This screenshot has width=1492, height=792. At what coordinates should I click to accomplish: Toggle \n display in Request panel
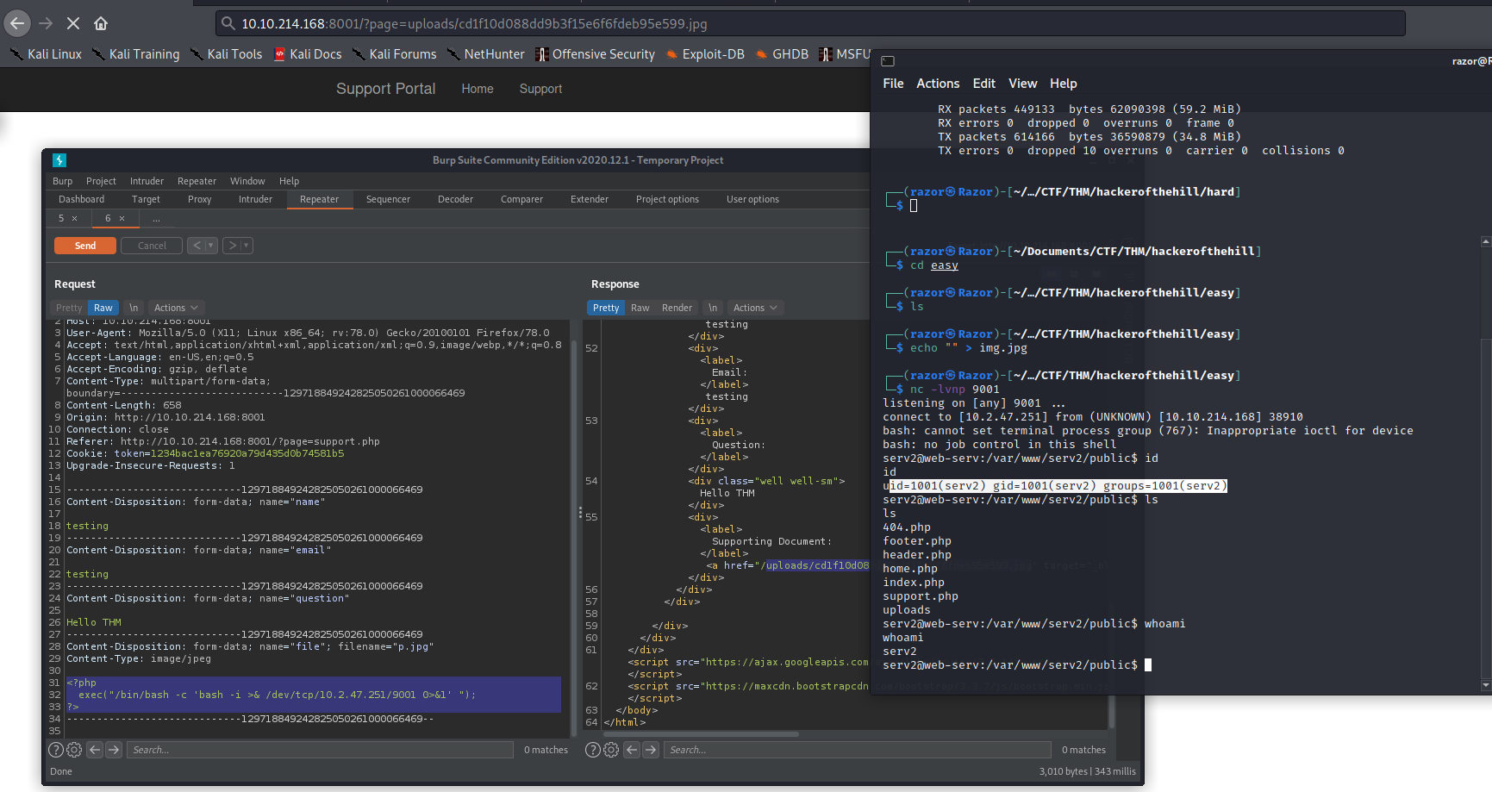[134, 308]
